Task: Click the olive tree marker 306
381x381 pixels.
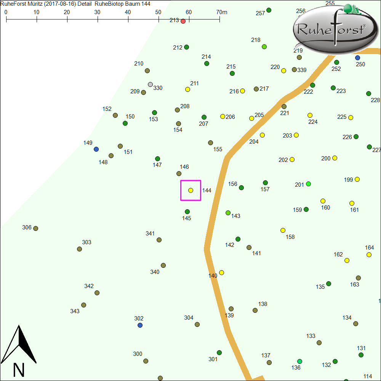Action: (36, 229)
